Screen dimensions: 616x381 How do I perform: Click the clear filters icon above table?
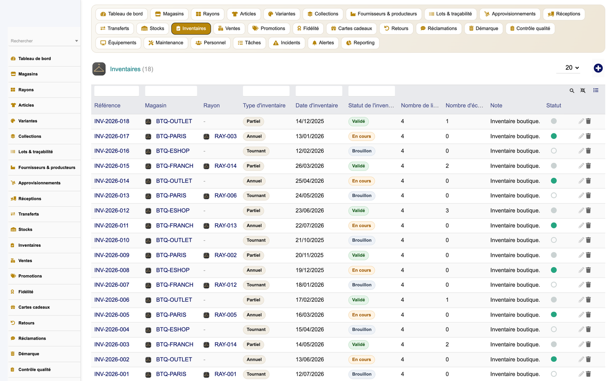(x=583, y=91)
